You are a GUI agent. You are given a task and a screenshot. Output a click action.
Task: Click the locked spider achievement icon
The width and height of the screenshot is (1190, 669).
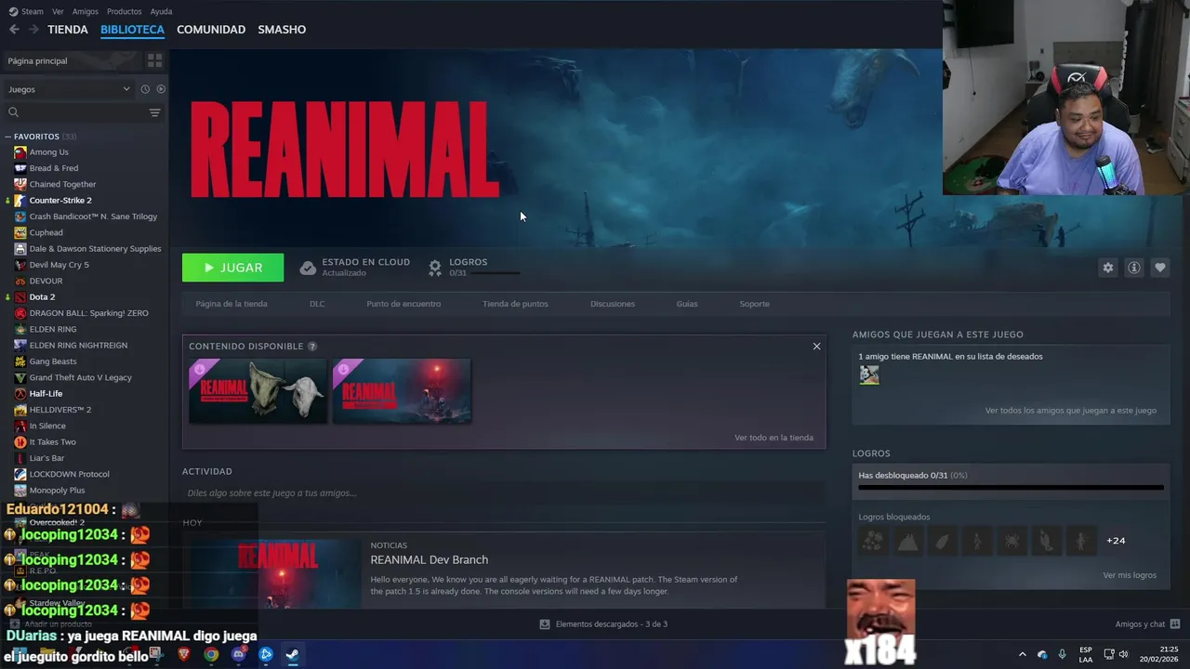[1011, 541]
